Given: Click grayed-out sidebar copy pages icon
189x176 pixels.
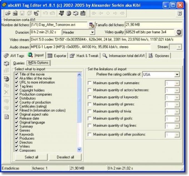Looking at the screenshot, I should tap(6, 86).
